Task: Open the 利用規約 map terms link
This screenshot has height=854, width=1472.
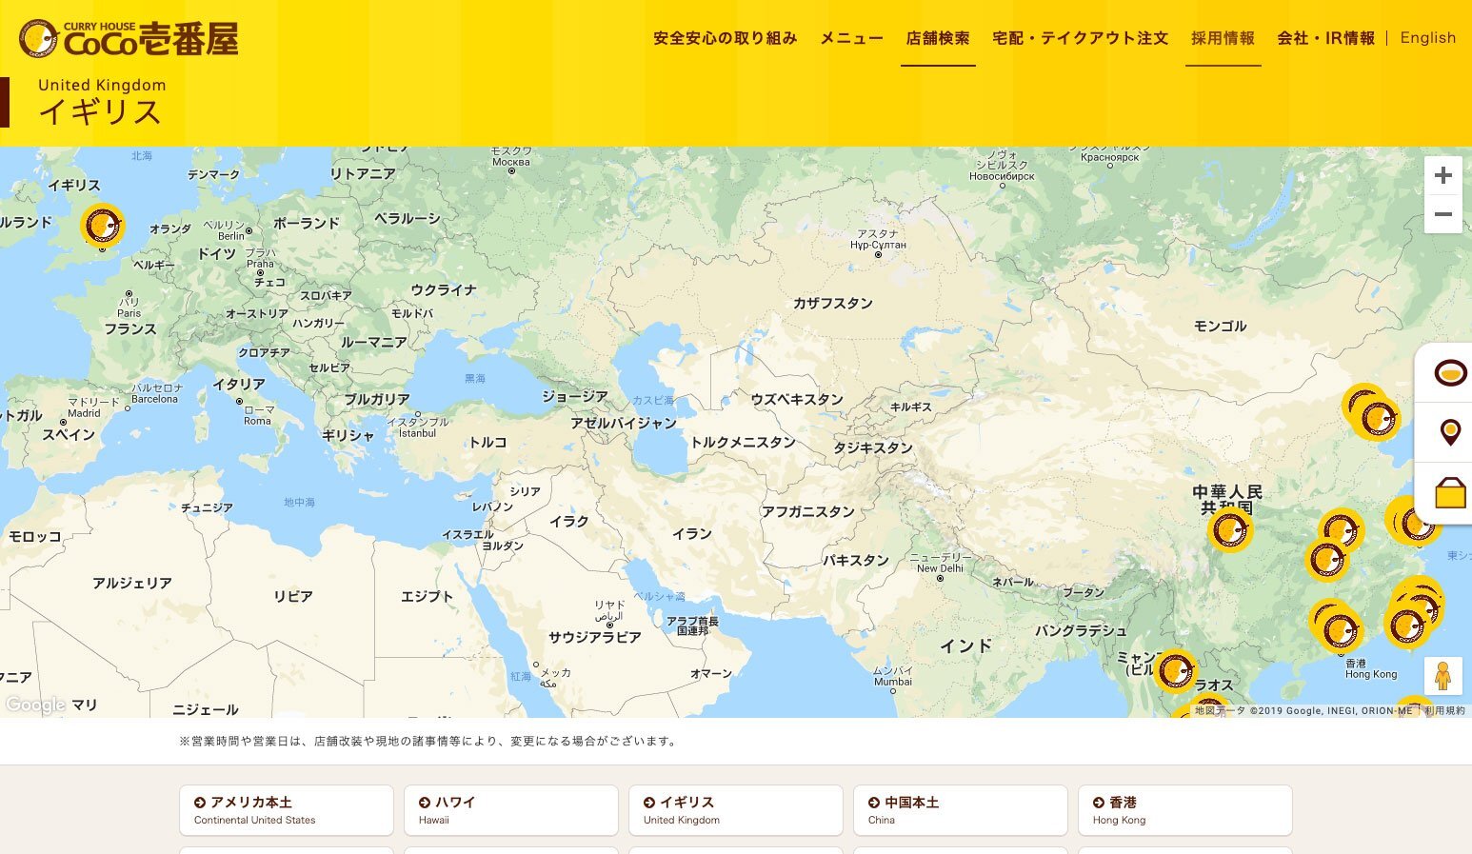Action: (1444, 710)
